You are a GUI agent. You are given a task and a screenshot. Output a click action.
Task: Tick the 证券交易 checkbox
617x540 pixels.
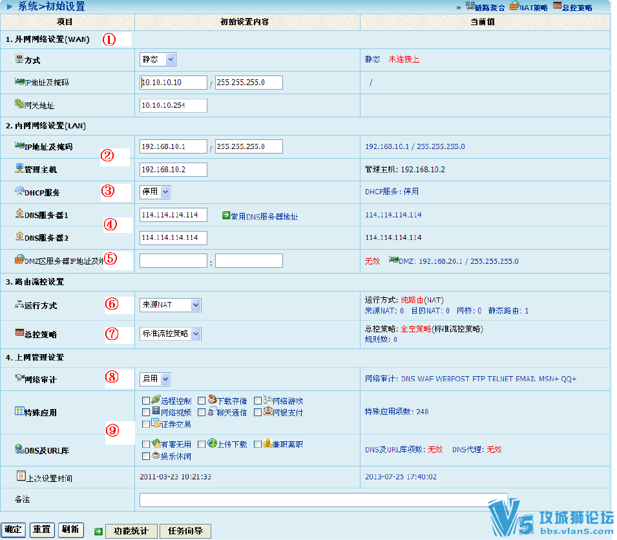[x=146, y=424]
